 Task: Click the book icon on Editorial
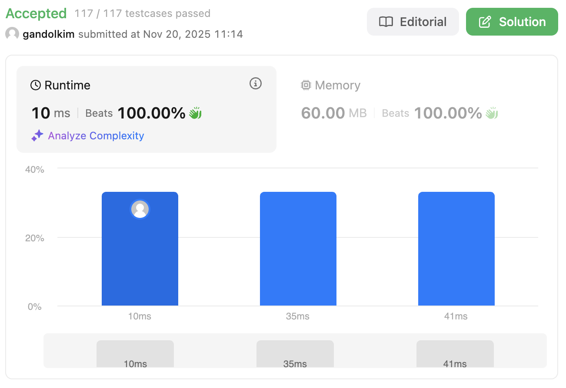click(x=386, y=22)
